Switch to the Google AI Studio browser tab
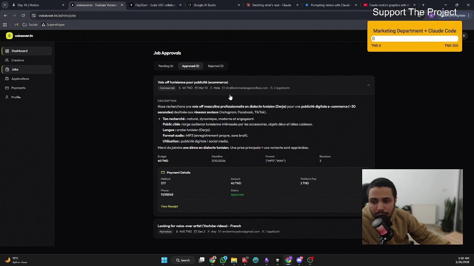Viewport: 474px width, 266px height. pyautogui.click(x=213, y=5)
